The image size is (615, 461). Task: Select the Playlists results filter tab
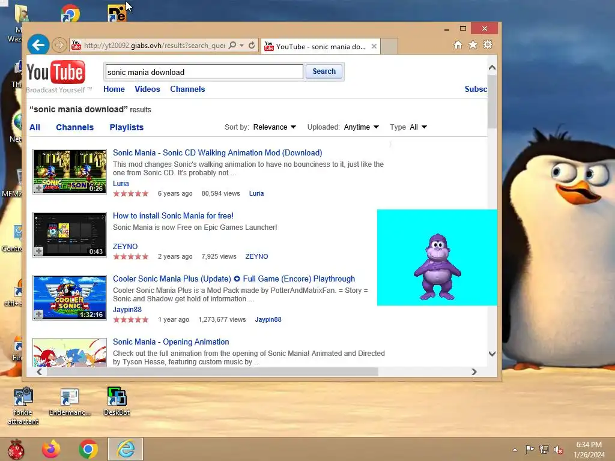127,127
